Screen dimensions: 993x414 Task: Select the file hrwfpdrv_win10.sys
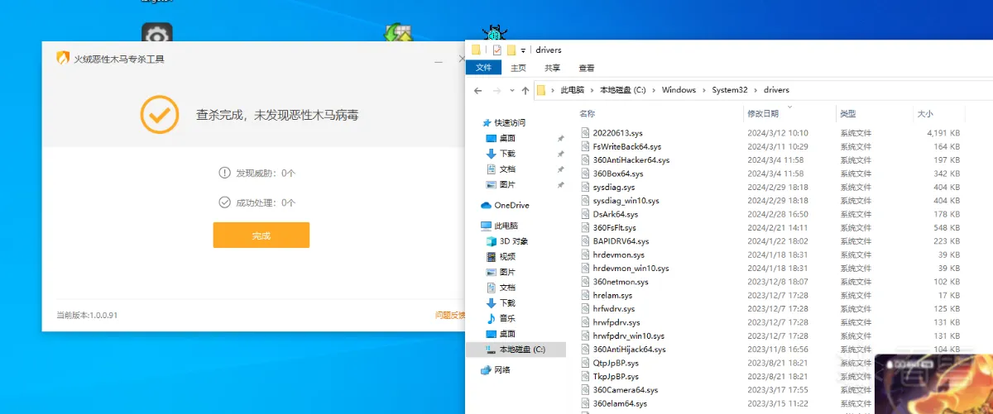click(628, 336)
